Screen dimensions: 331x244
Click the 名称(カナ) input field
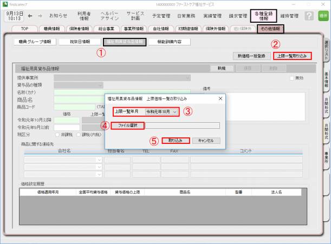[x=122, y=93]
